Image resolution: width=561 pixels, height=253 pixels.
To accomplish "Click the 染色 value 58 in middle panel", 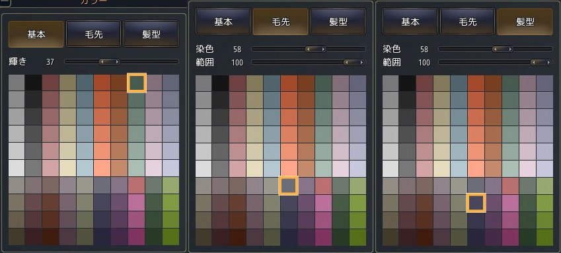I will (237, 49).
